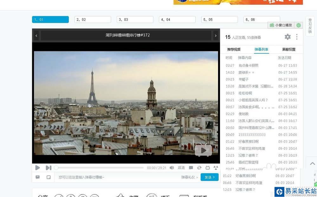
Task: Select danmaku row at 25:46 dated 08-03 20:33
Action: pyautogui.click(x=261, y=162)
